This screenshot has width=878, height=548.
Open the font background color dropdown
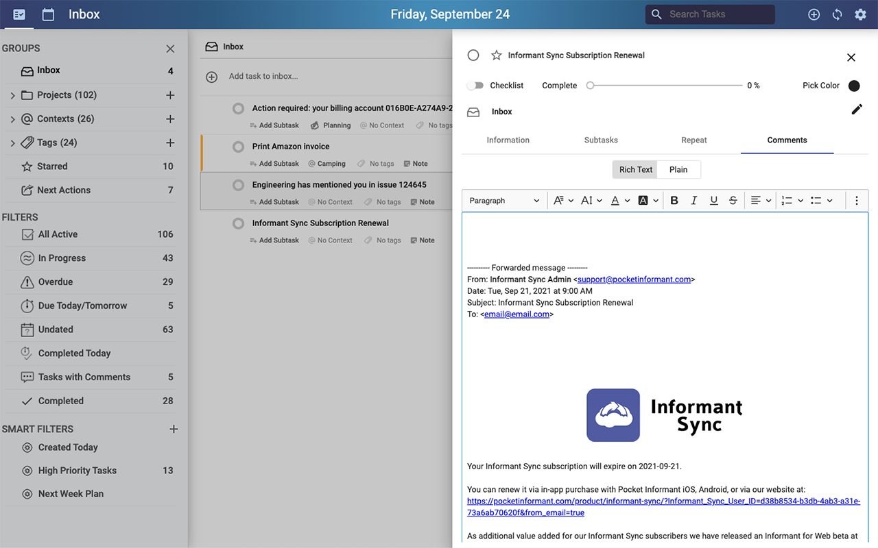648,201
